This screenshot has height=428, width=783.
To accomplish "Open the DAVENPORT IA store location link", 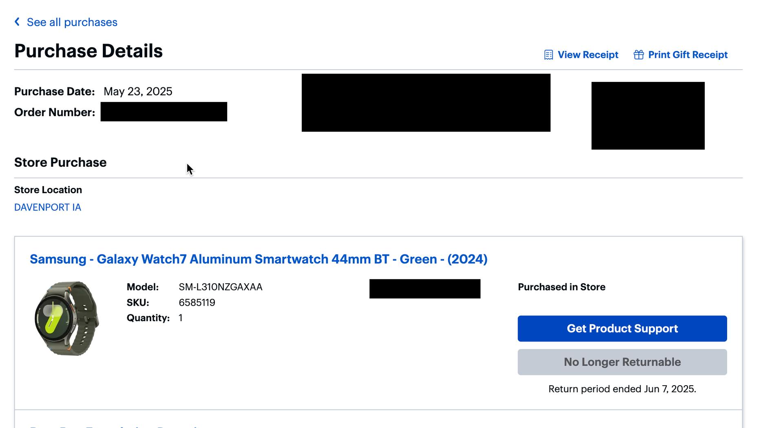I will coord(48,207).
